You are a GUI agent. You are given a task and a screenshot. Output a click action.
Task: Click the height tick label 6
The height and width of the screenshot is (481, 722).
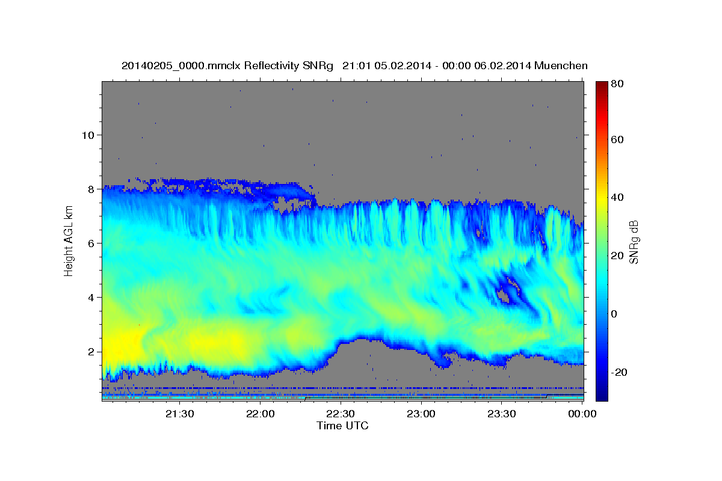tap(90, 243)
